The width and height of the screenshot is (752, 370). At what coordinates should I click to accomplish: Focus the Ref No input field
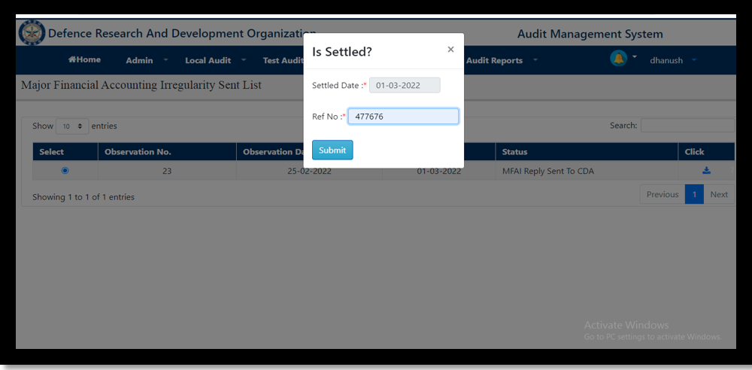[403, 117]
